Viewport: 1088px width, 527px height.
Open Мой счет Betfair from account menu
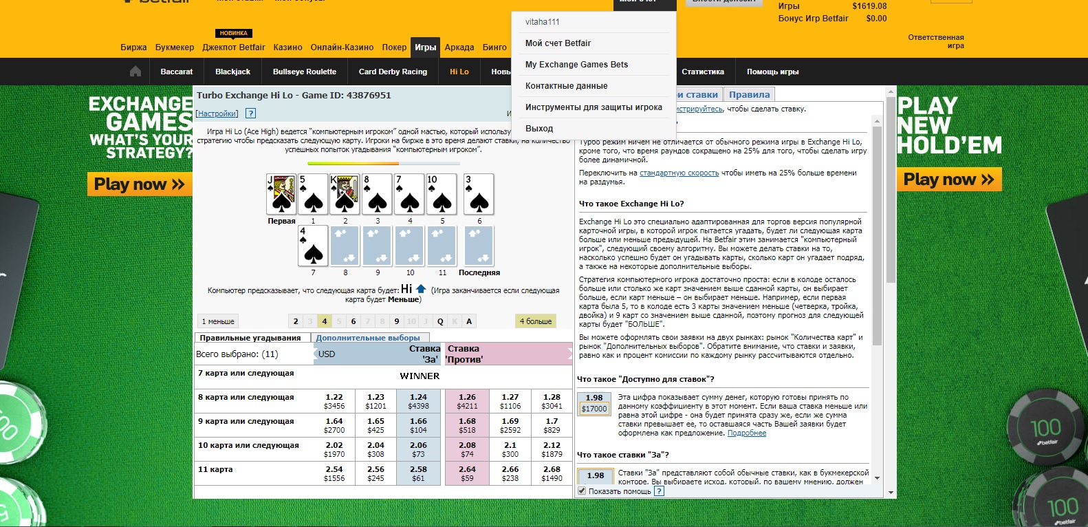[x=558, y=43]
